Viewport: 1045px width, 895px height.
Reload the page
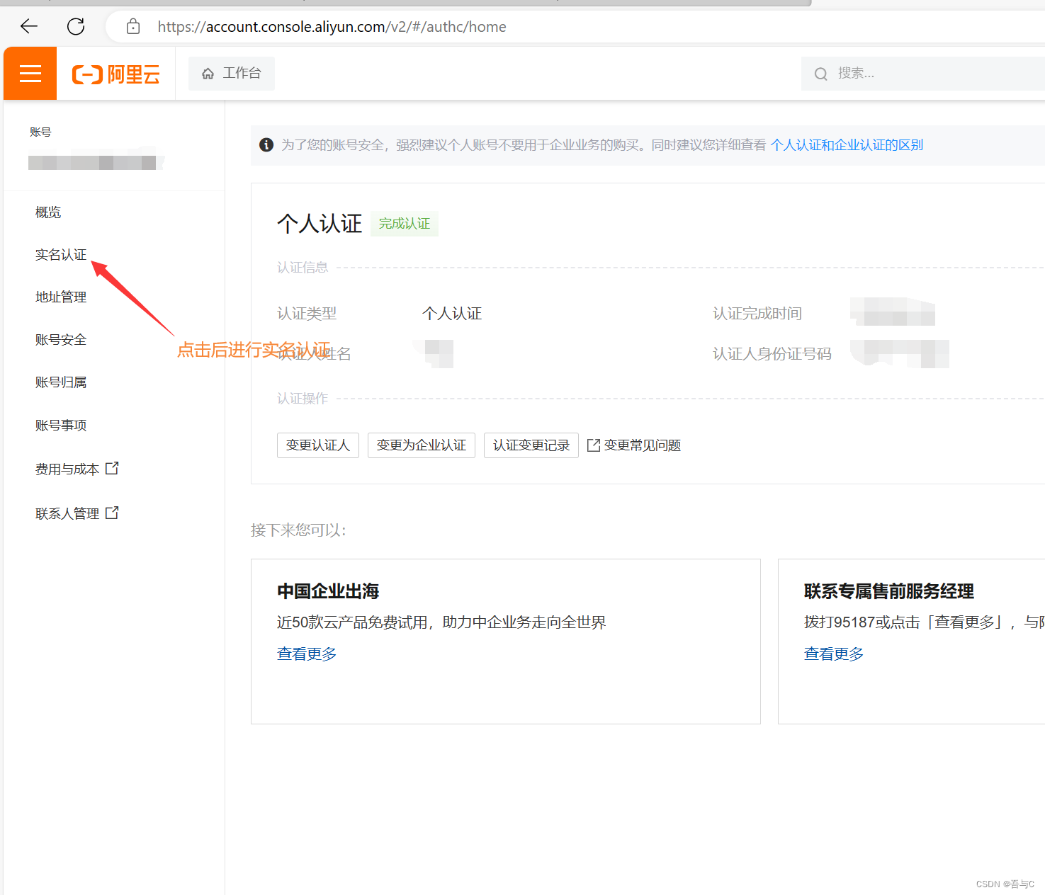click(x=76, y=27)
